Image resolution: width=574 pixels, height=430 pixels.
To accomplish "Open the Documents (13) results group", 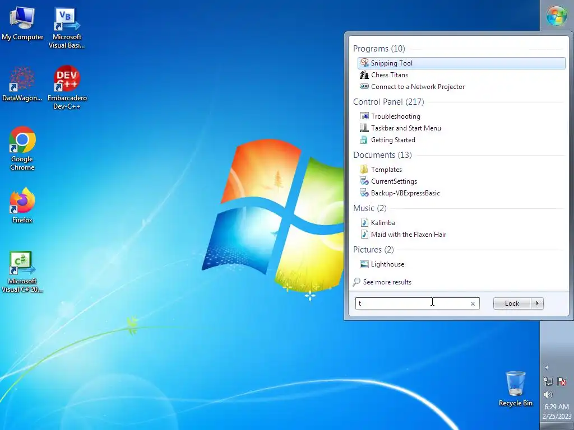I will pos(382,155).
